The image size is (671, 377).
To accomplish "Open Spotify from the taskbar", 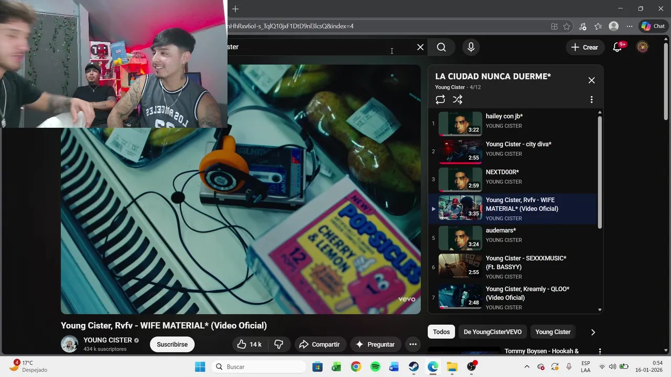I will pos(375,367).
